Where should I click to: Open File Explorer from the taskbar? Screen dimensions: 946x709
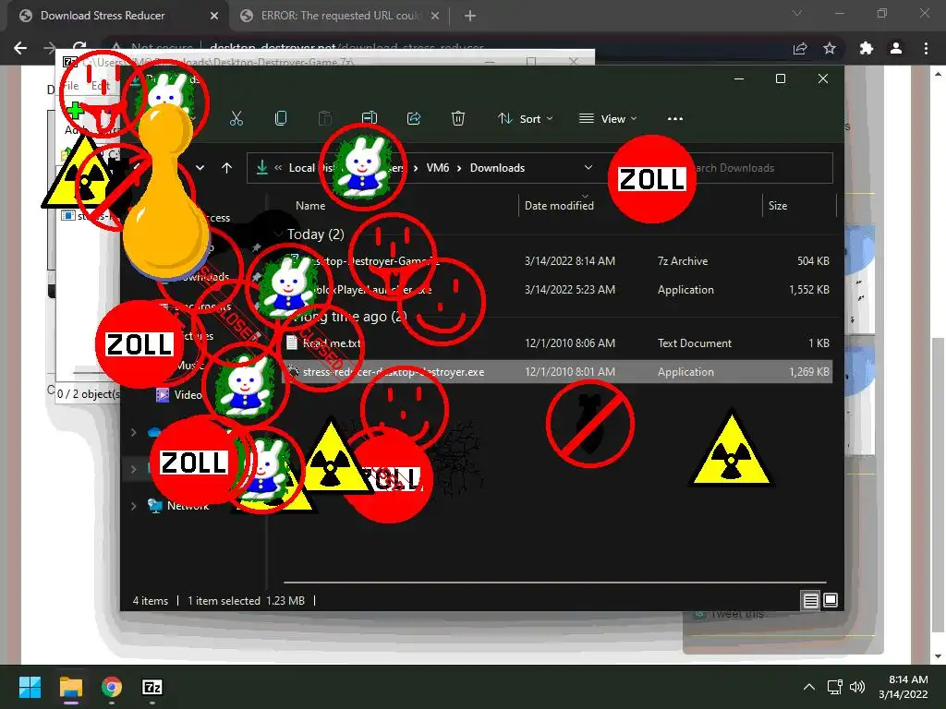(70, 687)
